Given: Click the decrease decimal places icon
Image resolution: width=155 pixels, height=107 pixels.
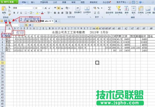Looking at the screenshot, I should (x=98, y=13).
